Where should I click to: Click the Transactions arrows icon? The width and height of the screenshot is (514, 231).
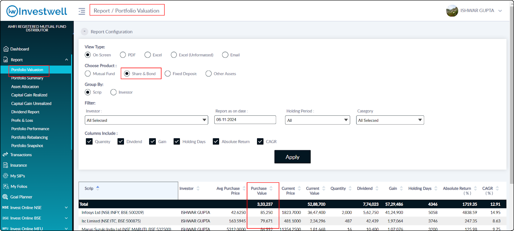(x=5, y=155)
